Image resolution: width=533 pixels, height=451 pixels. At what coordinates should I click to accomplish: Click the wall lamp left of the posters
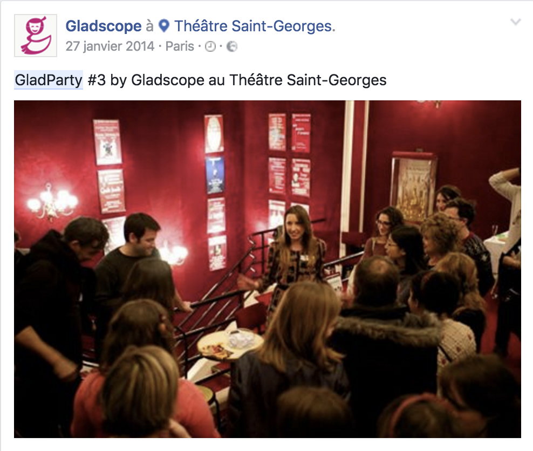[52, 202]
